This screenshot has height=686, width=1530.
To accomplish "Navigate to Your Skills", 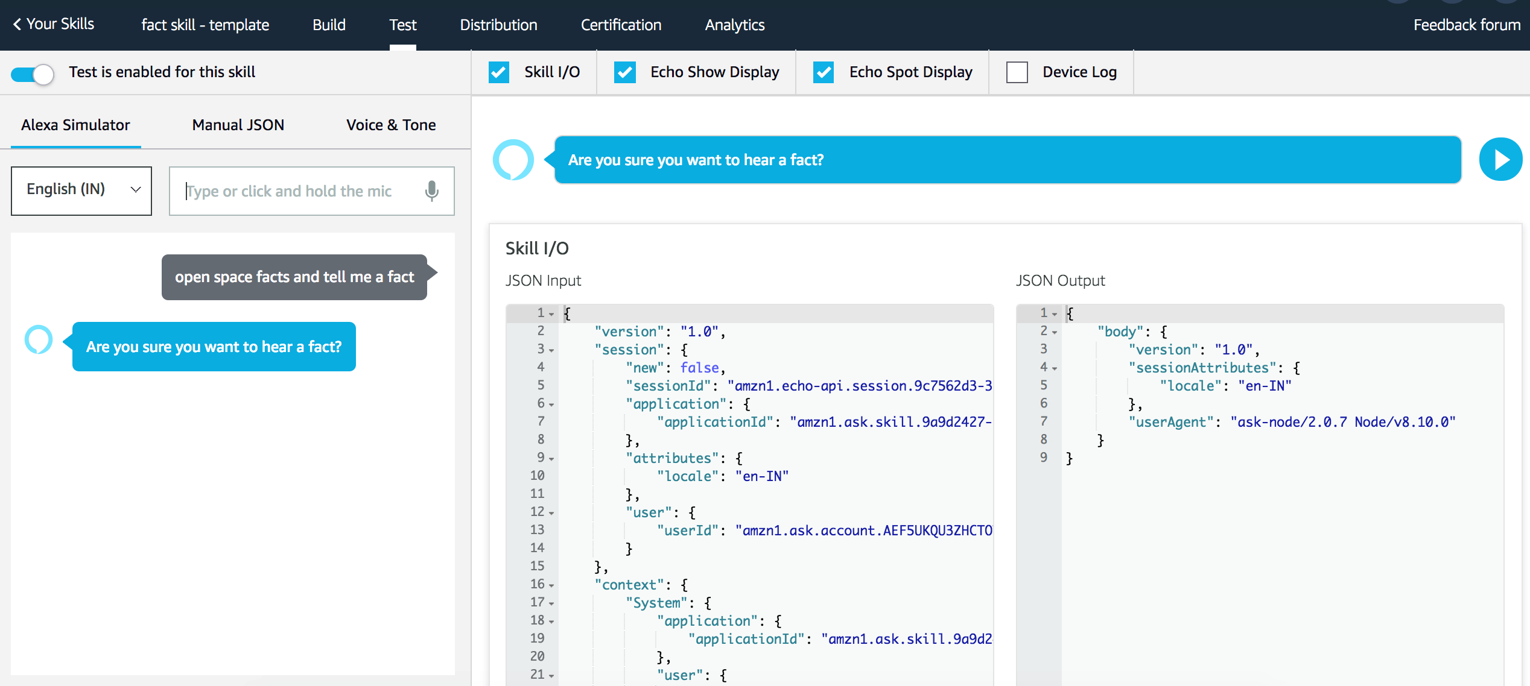I will [x=60, y=24].
